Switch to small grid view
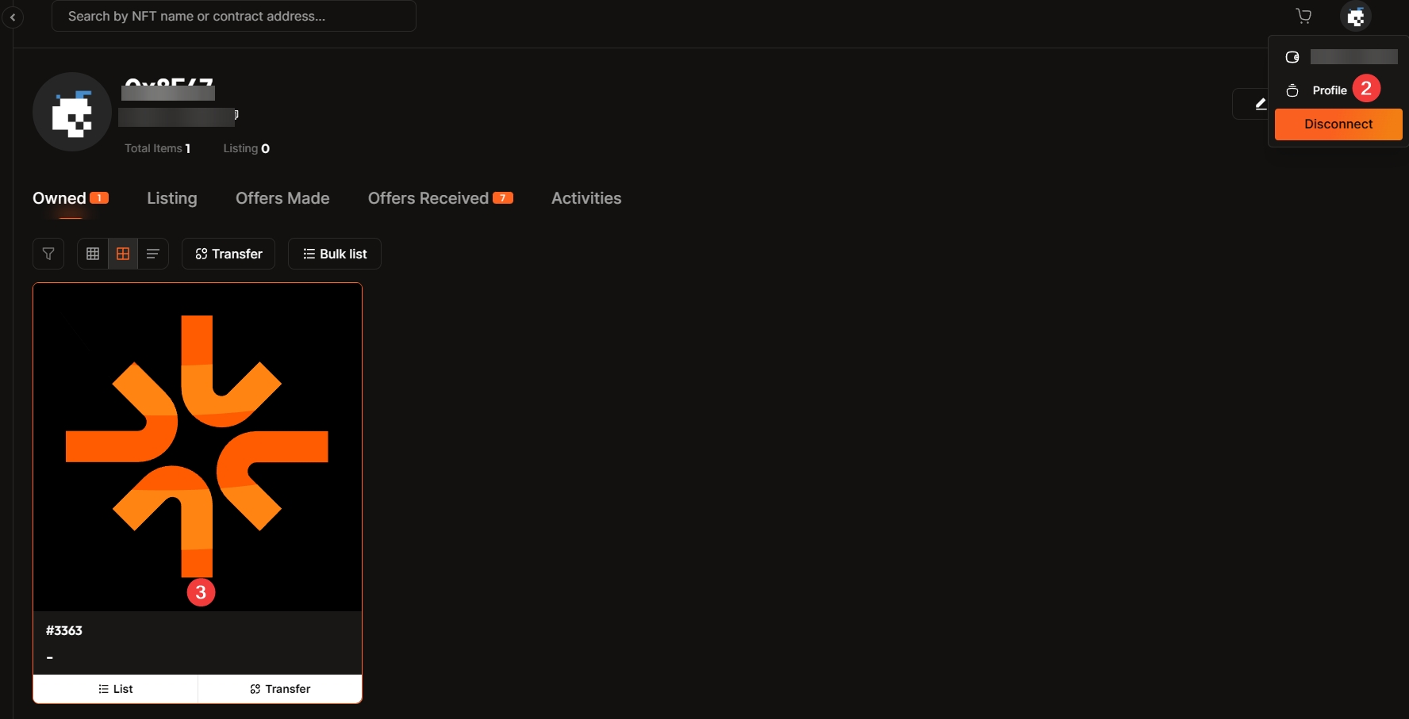The height and width of the screenshot is (719, 1409). 93,254
